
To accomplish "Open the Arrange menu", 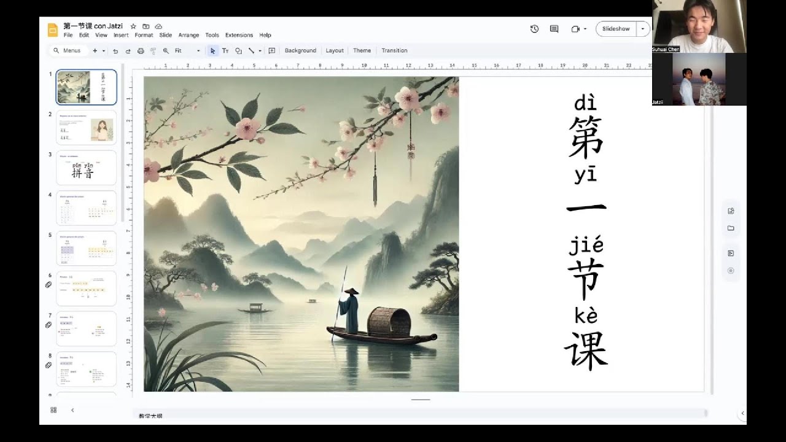I will coord(189,36).
